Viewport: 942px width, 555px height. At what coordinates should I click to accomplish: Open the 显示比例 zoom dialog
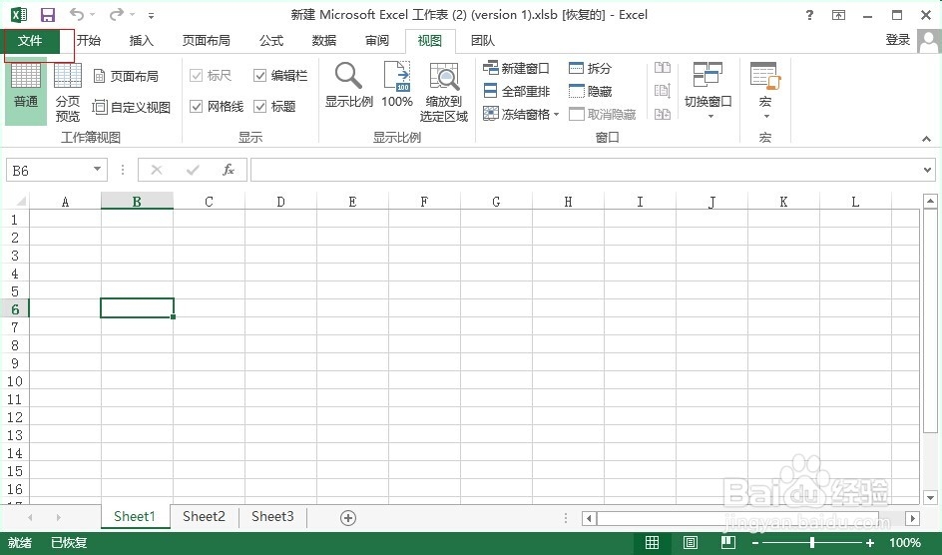348,85
